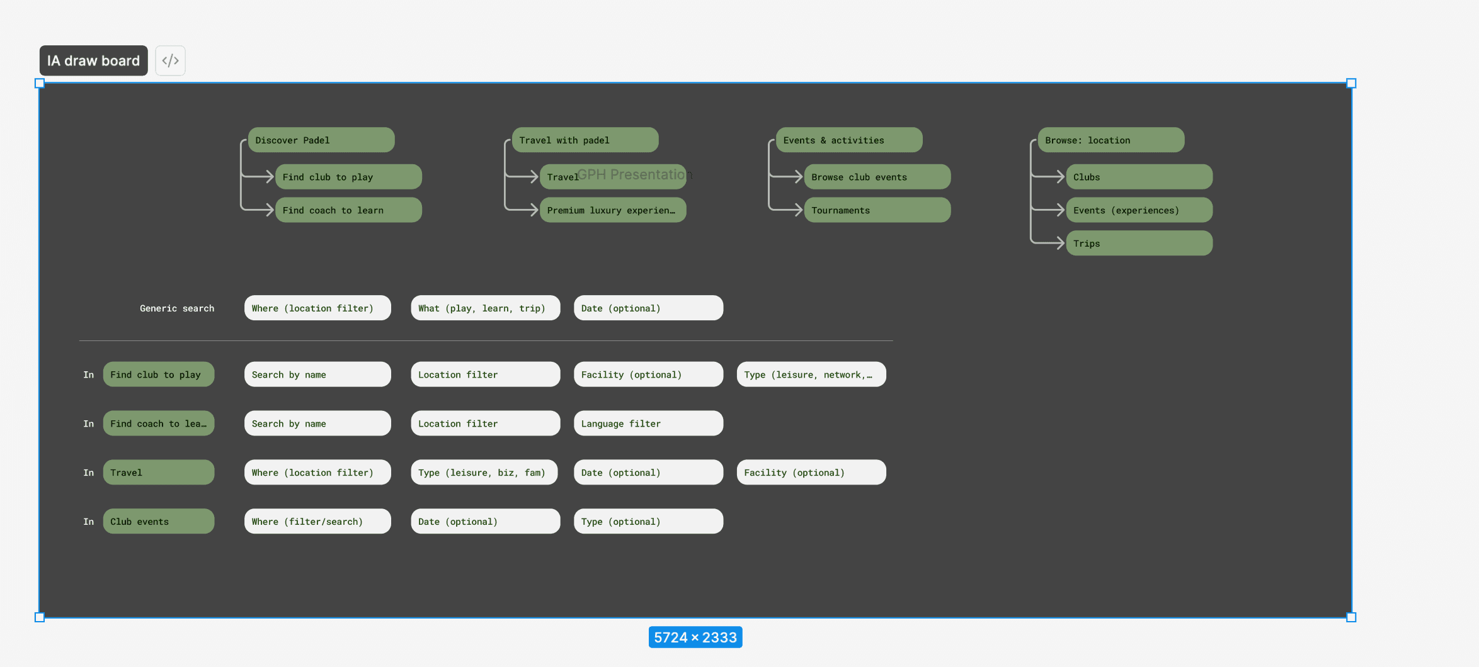The height and width of the screenshot is (667, 1479).
Task: Select the Type (optional) pill
Action: (649, 522)
